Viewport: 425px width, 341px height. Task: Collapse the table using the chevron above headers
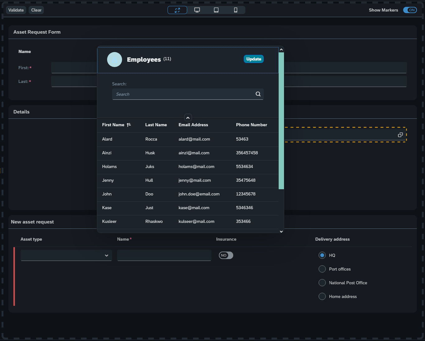pos(188,118)
